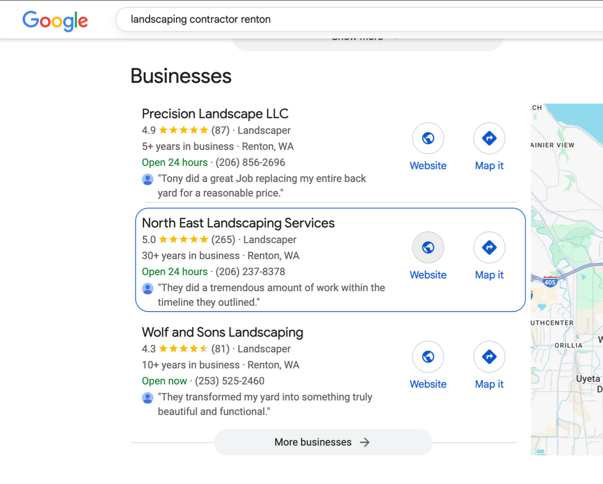This screenshot has width=603, height=484.
Task: Expand the More businesses list
Action: pos(322,442)
